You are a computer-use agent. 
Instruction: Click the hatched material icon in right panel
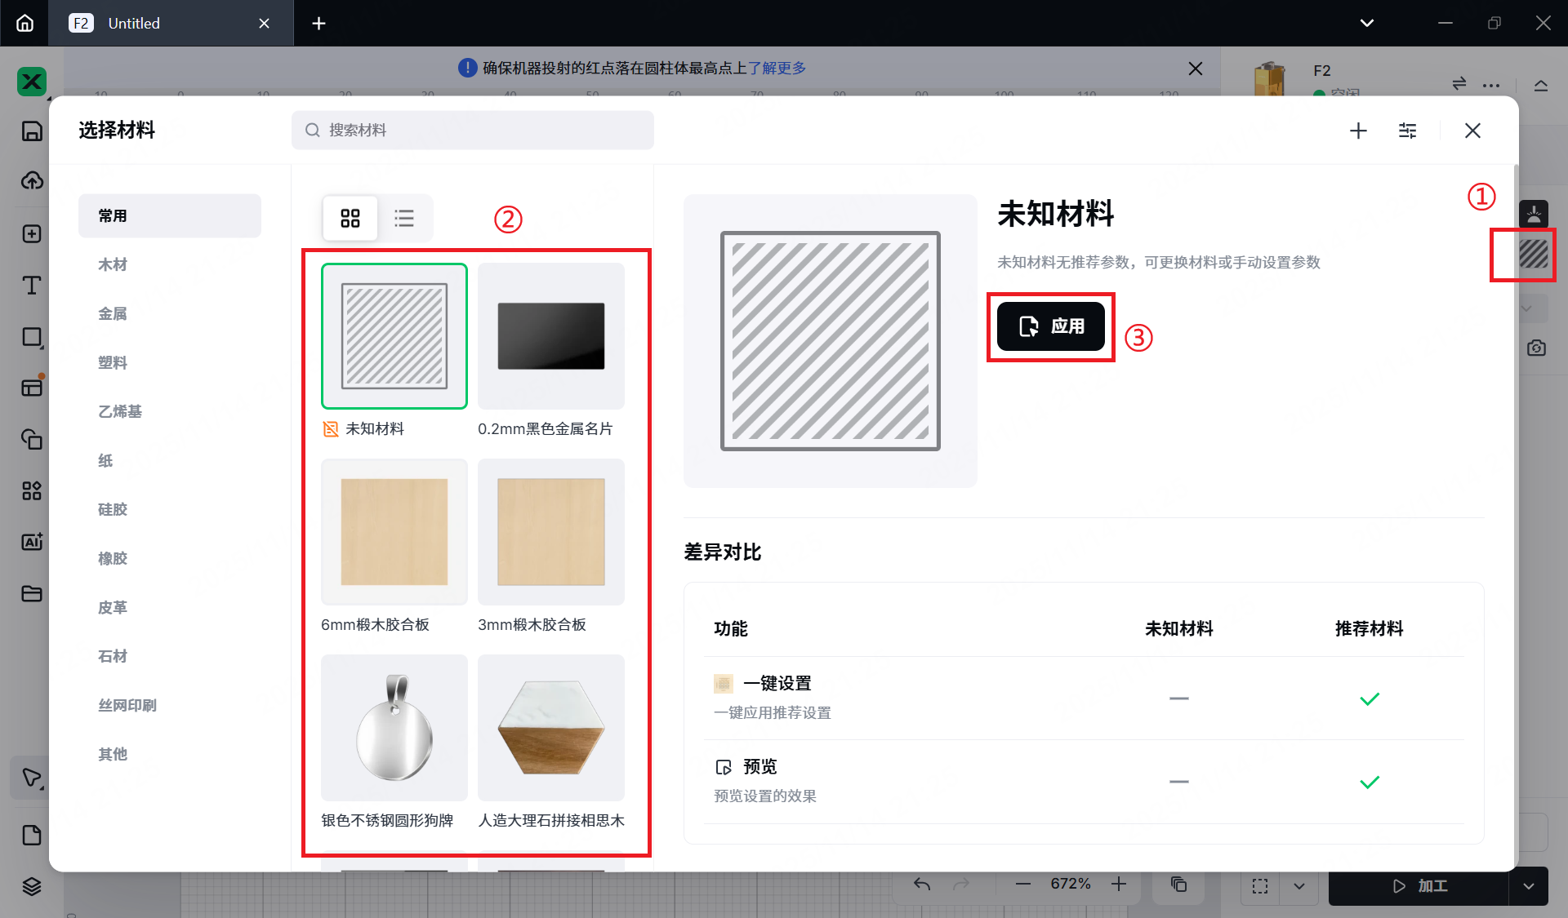point(1533,255)
